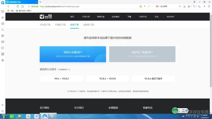Switch to 车机版下载 tab
Screen dimensions: 212x119
point(45,25)
